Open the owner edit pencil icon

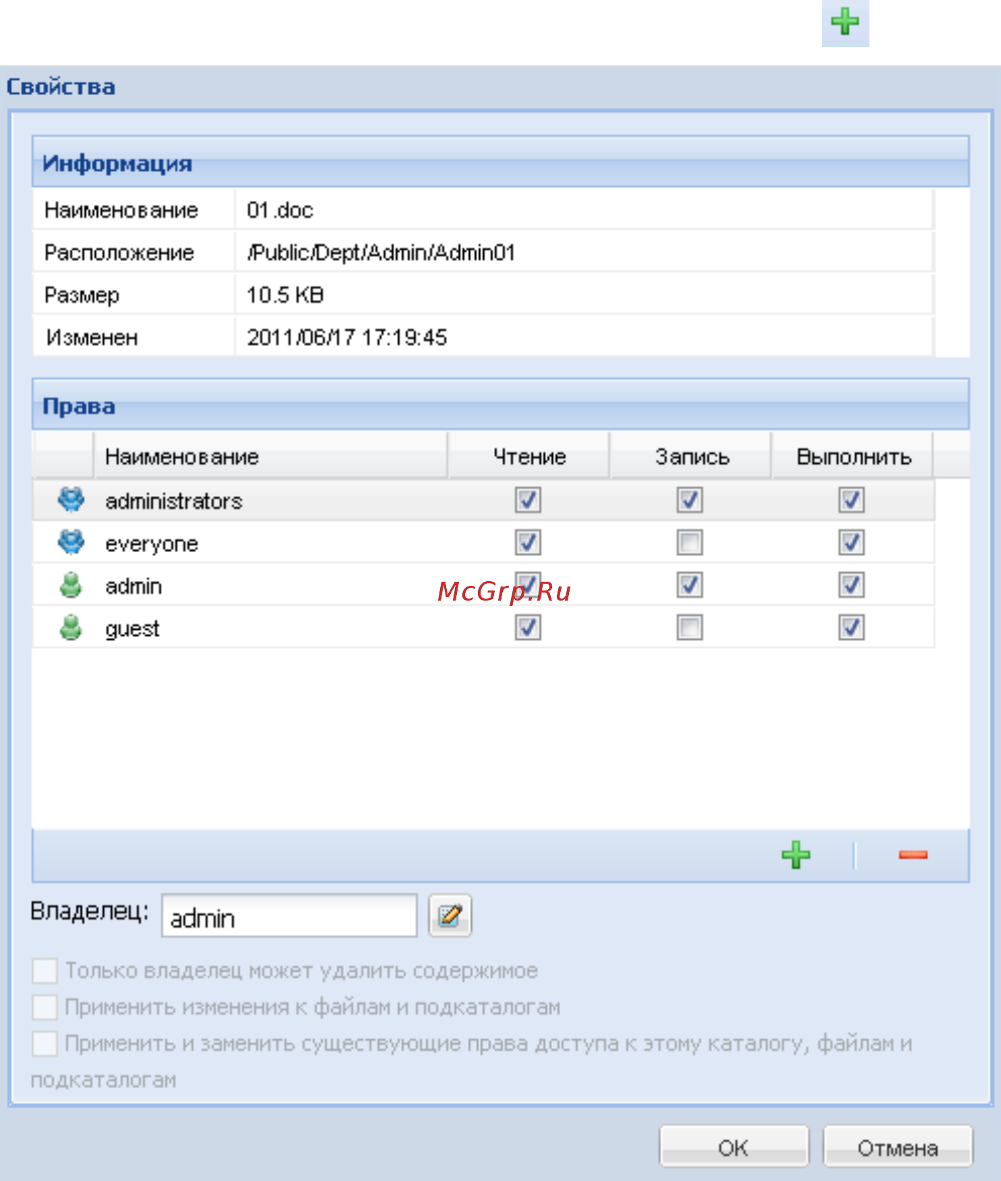tap(450, 916)
